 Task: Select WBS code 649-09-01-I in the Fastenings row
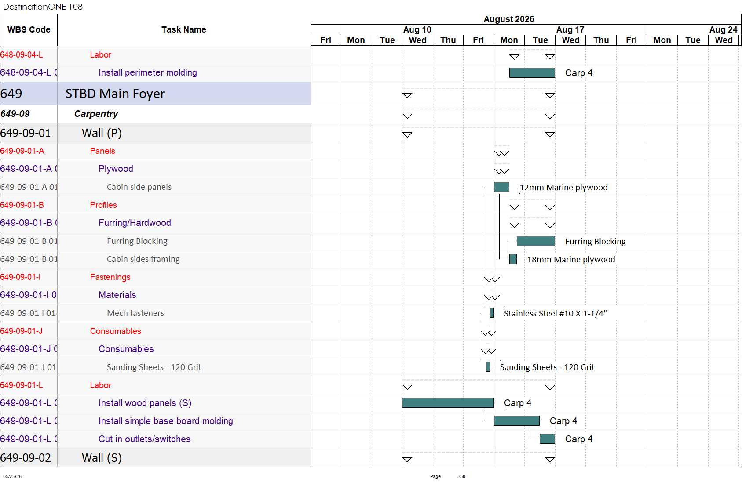[29, 277]
